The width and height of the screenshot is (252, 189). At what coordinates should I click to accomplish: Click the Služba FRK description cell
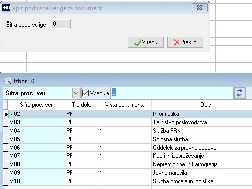click(202, 131)
